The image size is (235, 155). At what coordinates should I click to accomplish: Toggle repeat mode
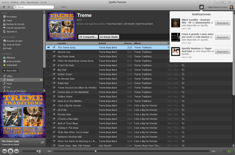pyautogui.click(x=230, y=151)
